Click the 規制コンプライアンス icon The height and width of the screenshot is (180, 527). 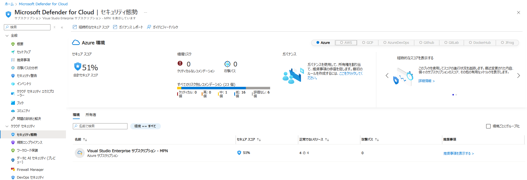pyautogui.click(x=13, y=143)
